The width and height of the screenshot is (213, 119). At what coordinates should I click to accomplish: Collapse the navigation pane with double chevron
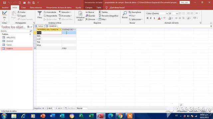(31, 27)
